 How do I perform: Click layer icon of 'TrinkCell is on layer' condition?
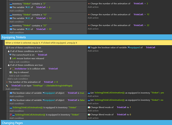pyautogui.click(x=7, y=86)
